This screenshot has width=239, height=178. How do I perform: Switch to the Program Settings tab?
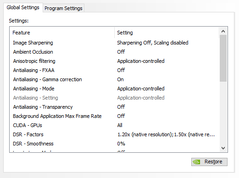63,8
